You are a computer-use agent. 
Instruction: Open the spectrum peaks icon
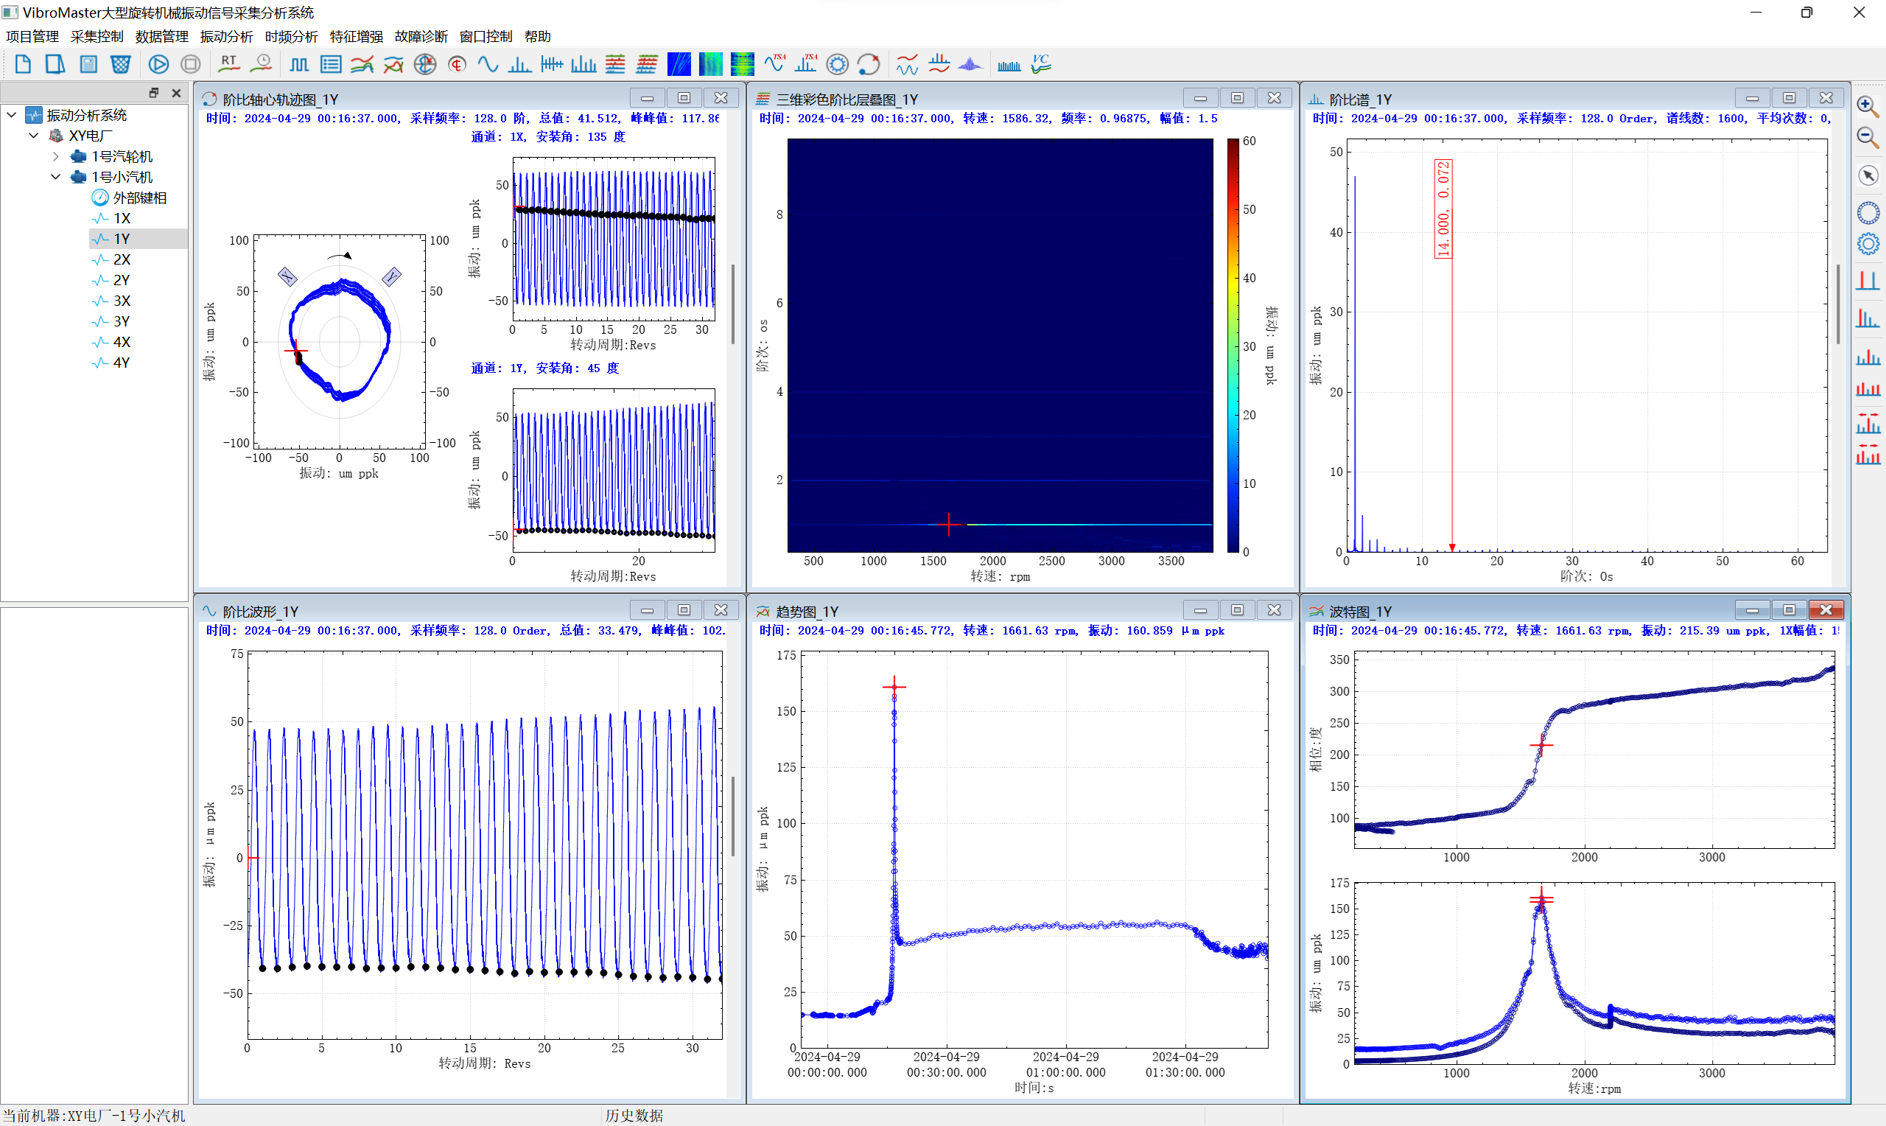[519, 65]
